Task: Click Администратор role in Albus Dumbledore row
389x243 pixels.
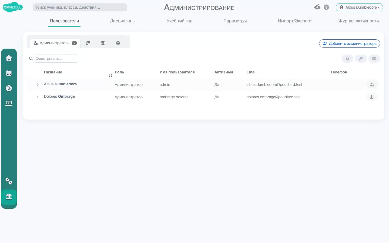Action: (129, 85)
